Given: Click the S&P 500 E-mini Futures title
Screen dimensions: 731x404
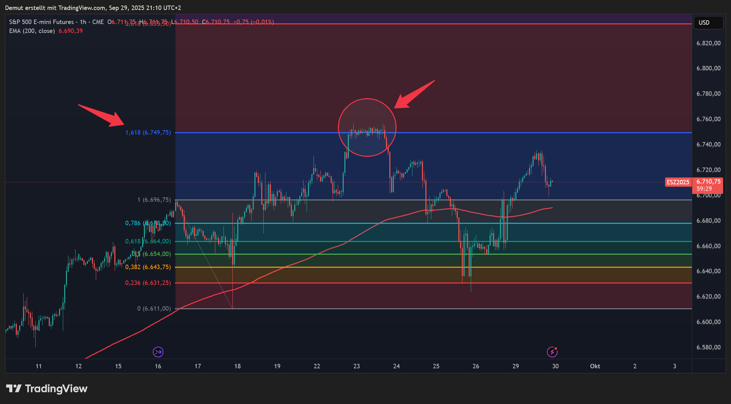Looking at the screenshot, I should coord(41,22).
